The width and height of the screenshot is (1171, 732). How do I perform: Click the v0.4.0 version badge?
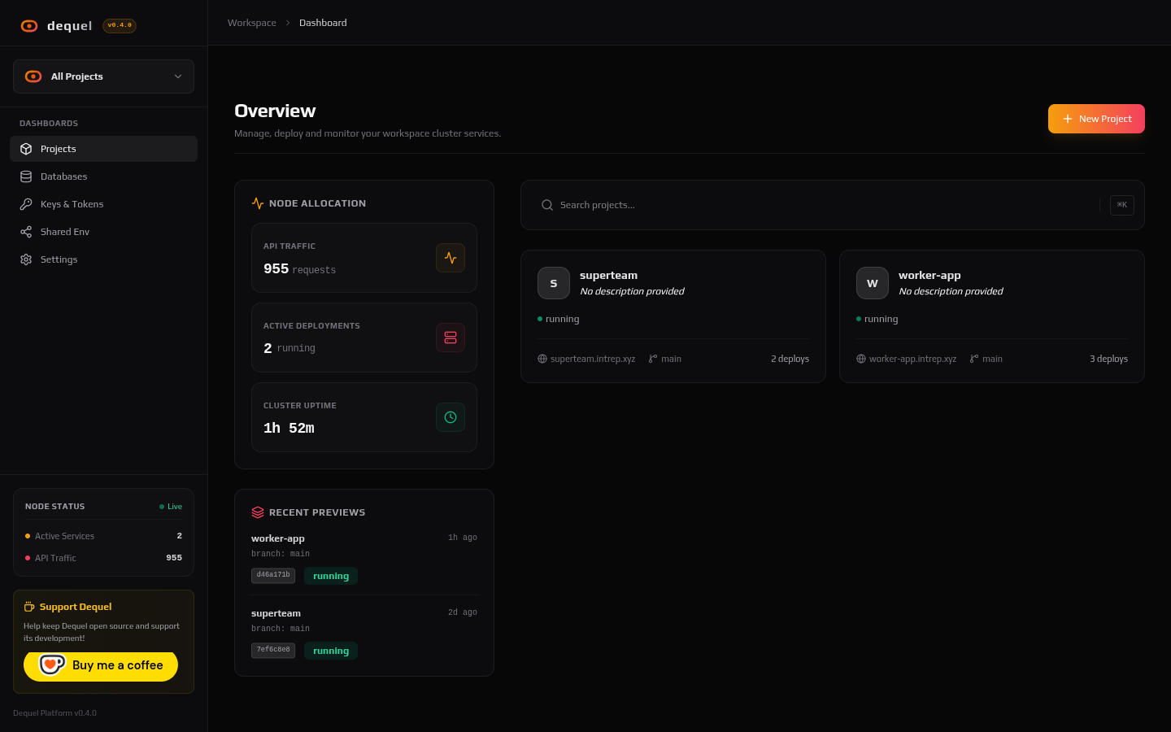click(120, 25)
